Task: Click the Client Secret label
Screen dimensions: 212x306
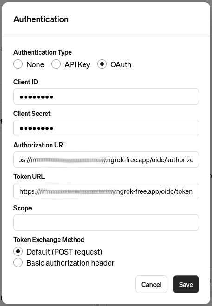Action: [x=32, y=114]
